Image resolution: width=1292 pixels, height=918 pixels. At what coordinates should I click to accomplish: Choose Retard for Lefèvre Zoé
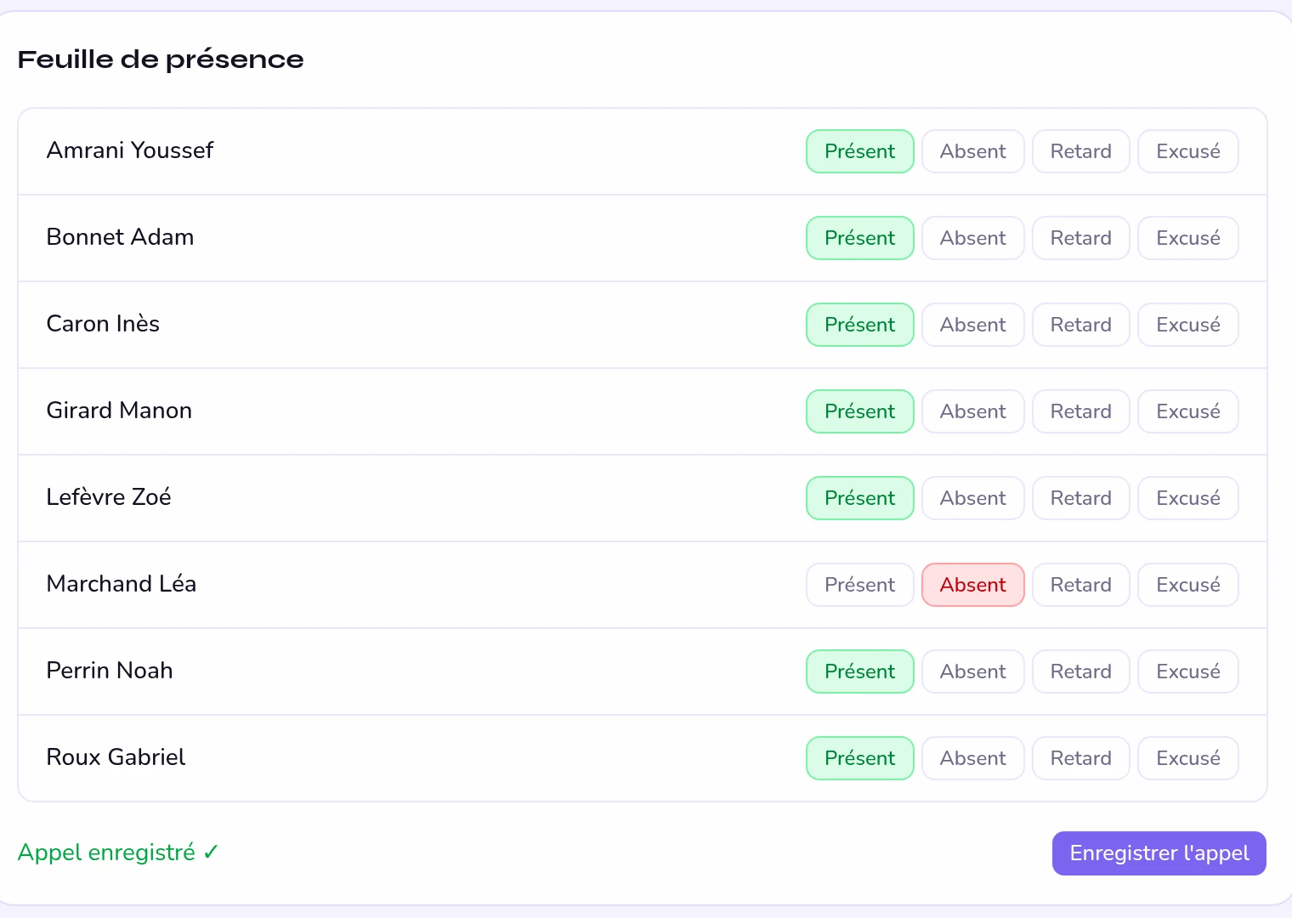pyautogui.click(x=1080, y=498)
